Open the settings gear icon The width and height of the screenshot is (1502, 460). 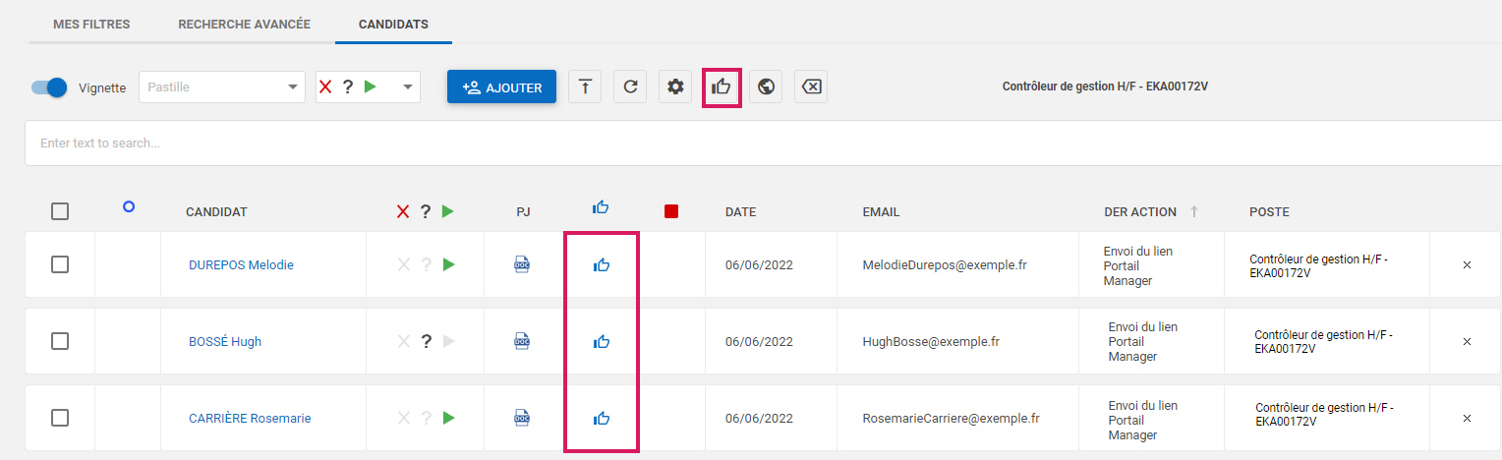[x=675, y=86]
